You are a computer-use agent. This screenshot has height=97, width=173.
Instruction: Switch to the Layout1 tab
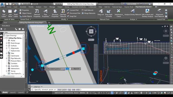(13, 92)
